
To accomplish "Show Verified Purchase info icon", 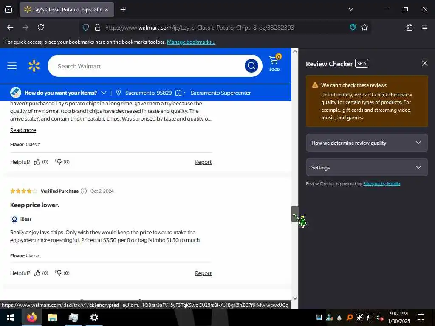I will click(84, 191).
